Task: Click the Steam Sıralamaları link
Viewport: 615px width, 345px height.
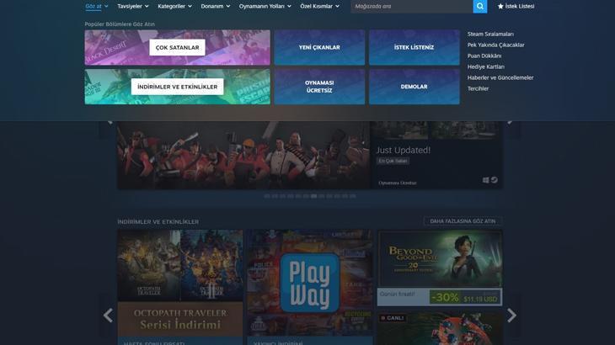Action: [x=490, y=34]
